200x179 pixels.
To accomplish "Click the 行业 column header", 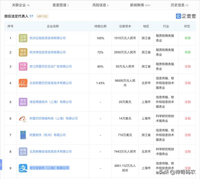I will coord(166,27).
